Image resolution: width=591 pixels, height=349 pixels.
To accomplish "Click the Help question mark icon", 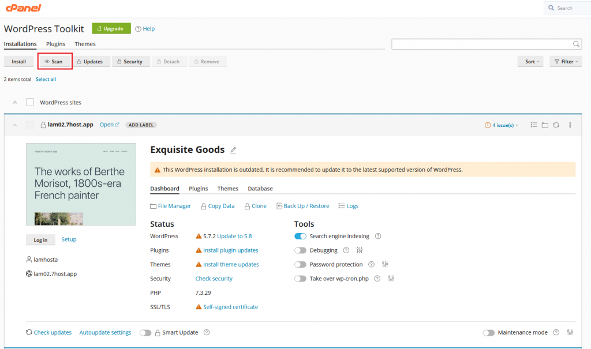I will pyautogui.click(x=139, y=29).
